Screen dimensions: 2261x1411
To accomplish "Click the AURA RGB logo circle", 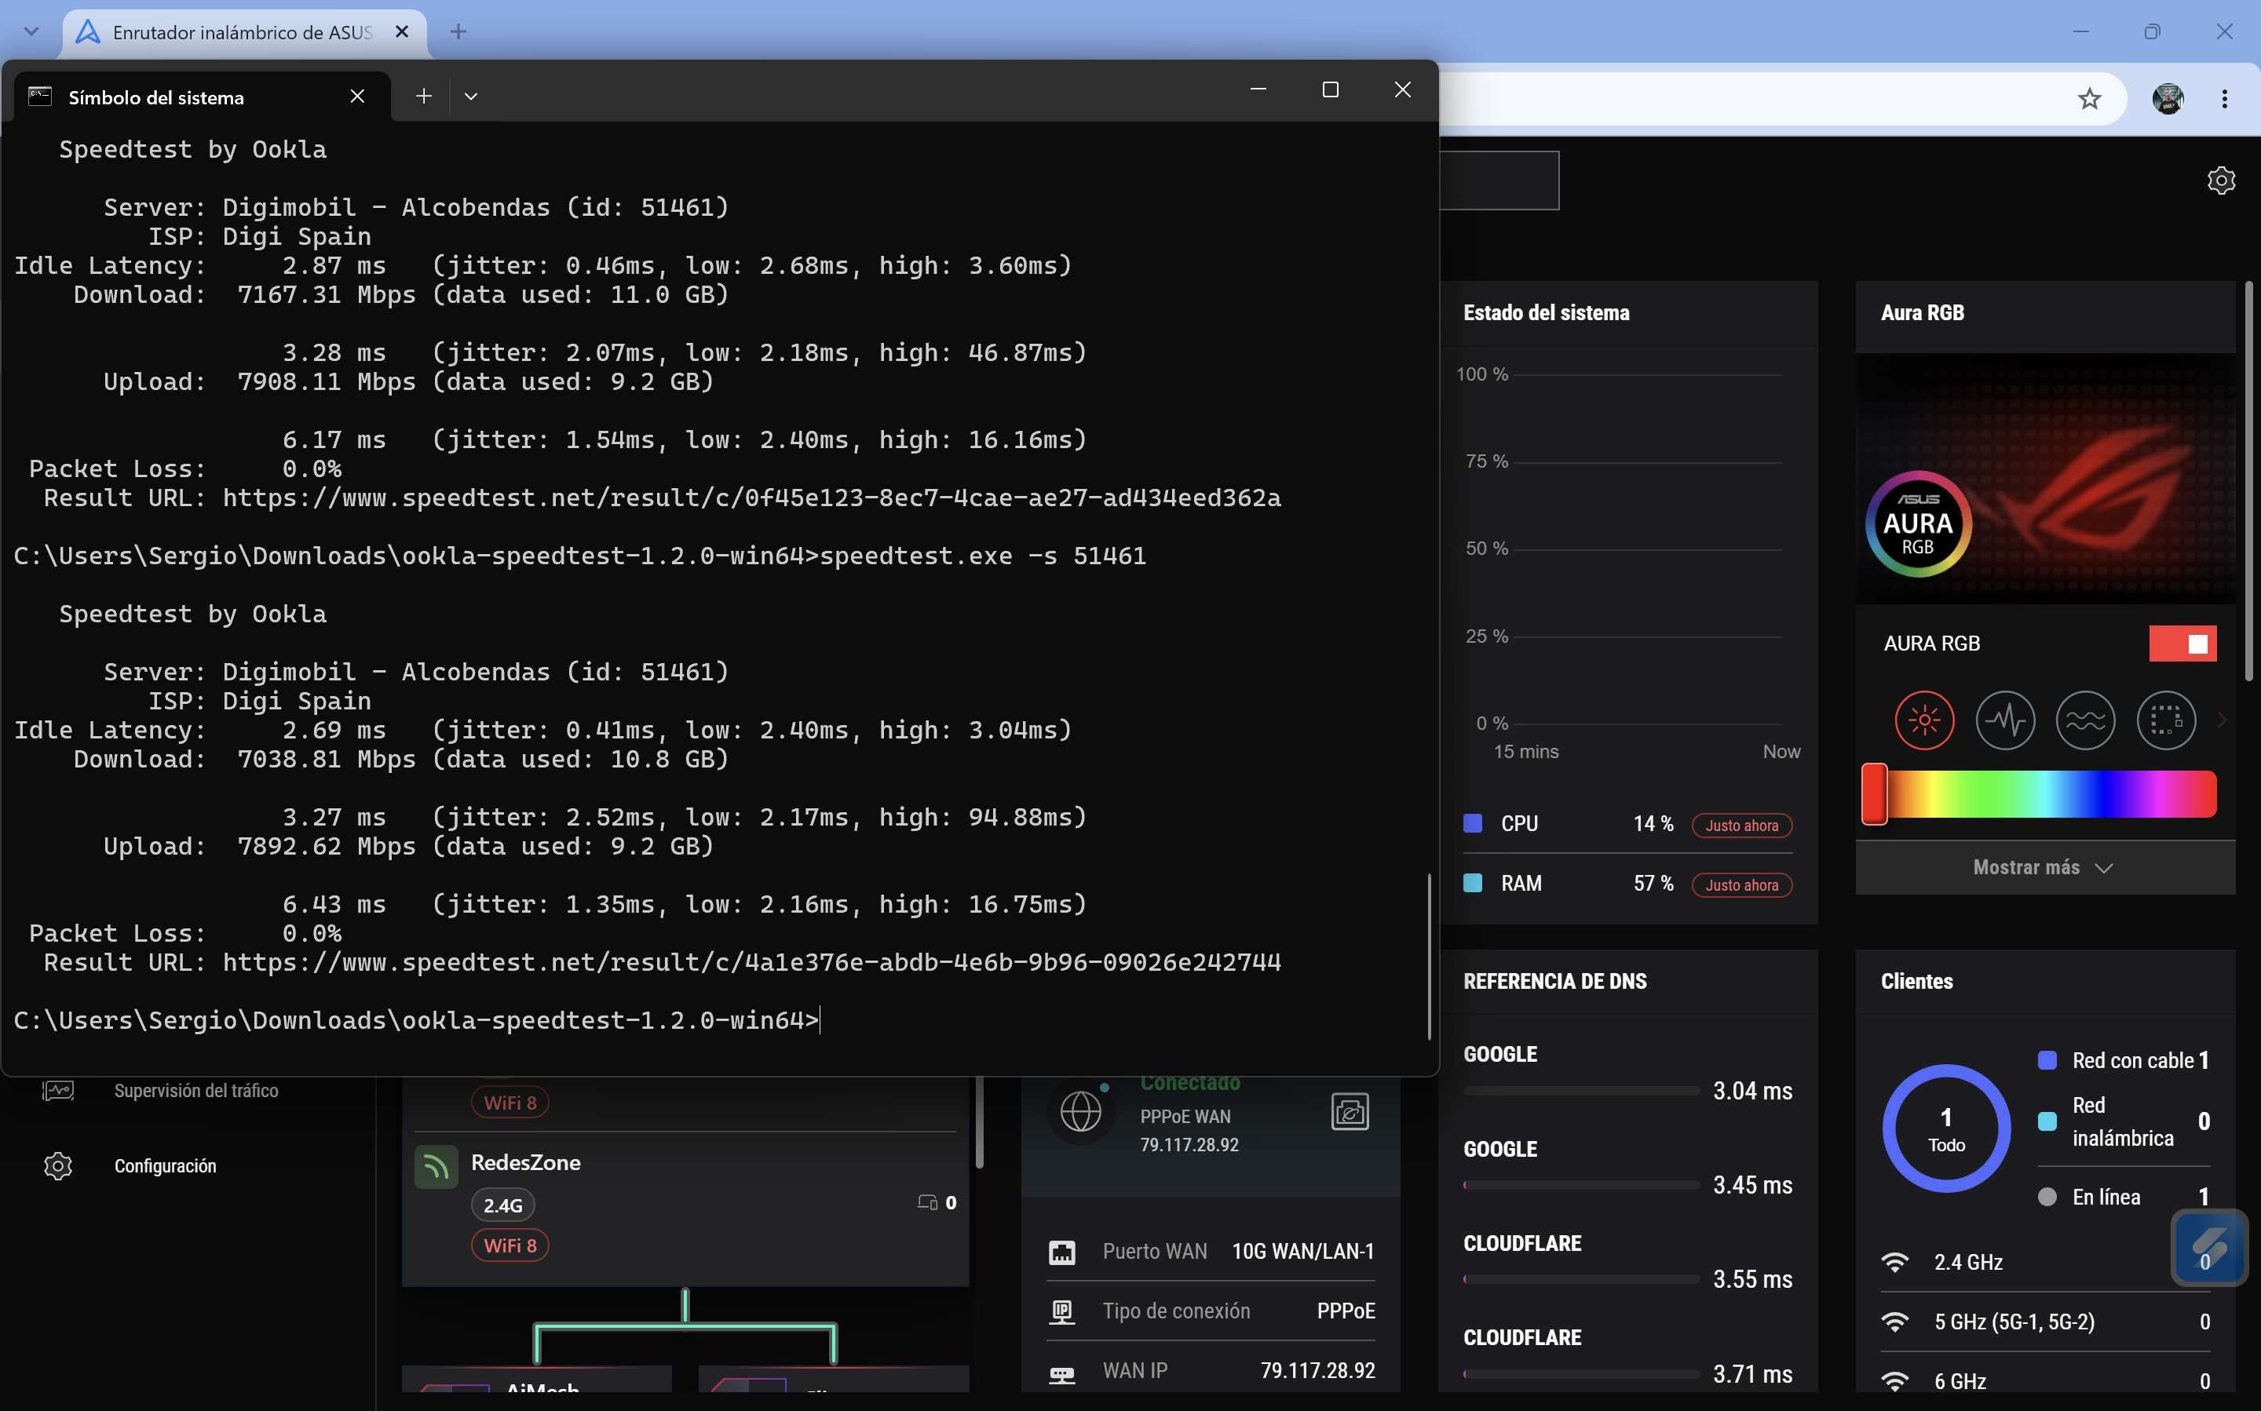I will (1919, 523).
